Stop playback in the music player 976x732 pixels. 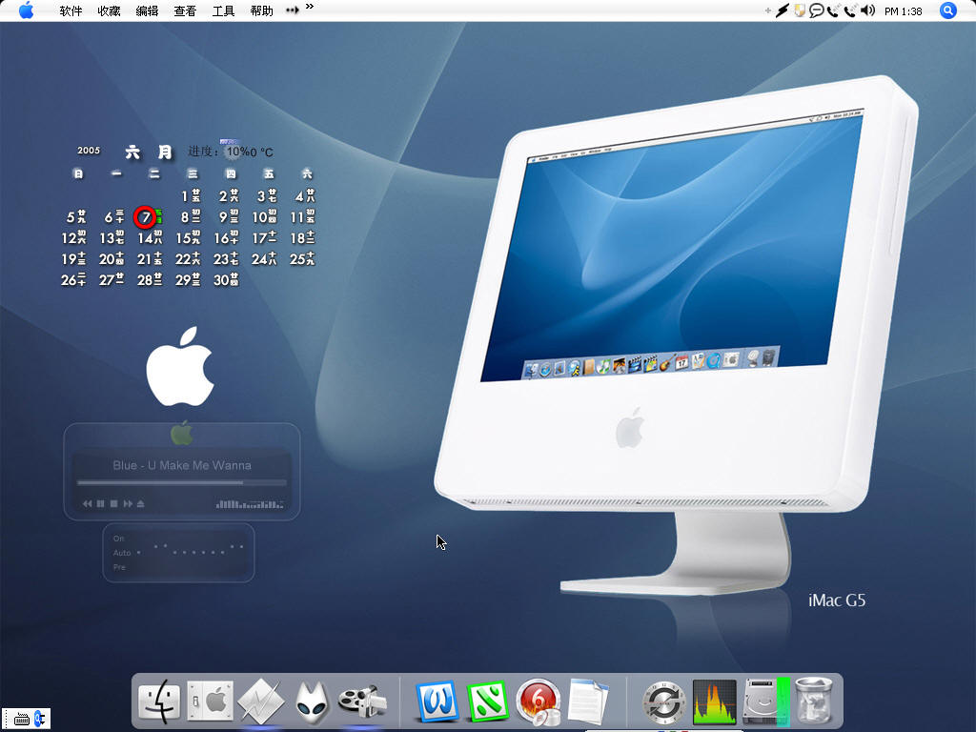(x=114, y=503)
